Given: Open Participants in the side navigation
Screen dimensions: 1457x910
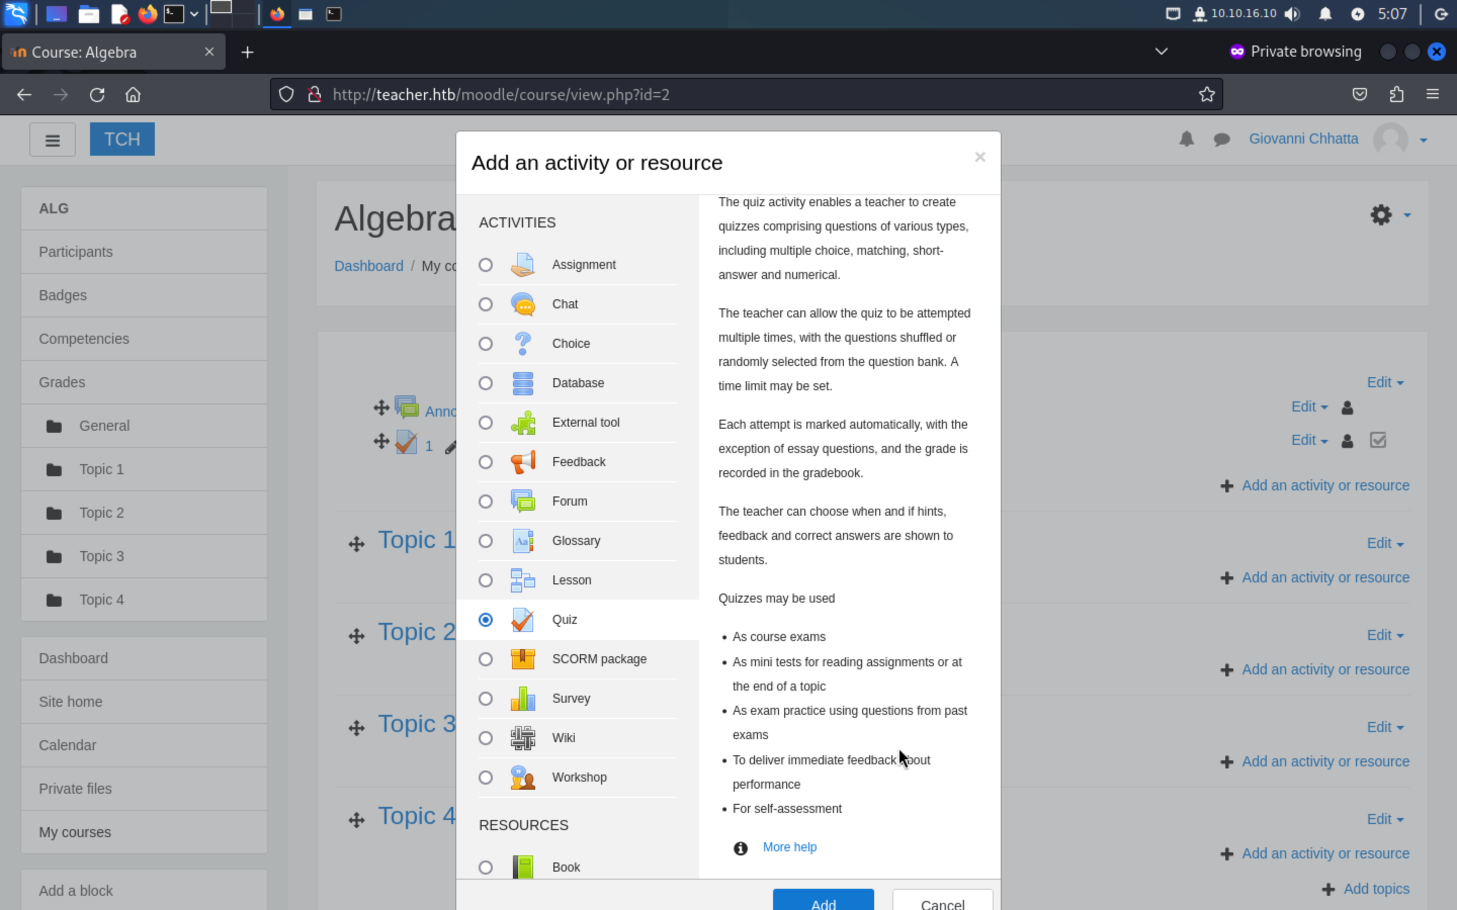Looking at the screenshot, I should tap(76, 252).
